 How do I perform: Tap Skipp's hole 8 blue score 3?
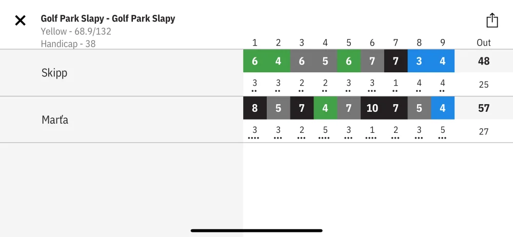(419, 61)
